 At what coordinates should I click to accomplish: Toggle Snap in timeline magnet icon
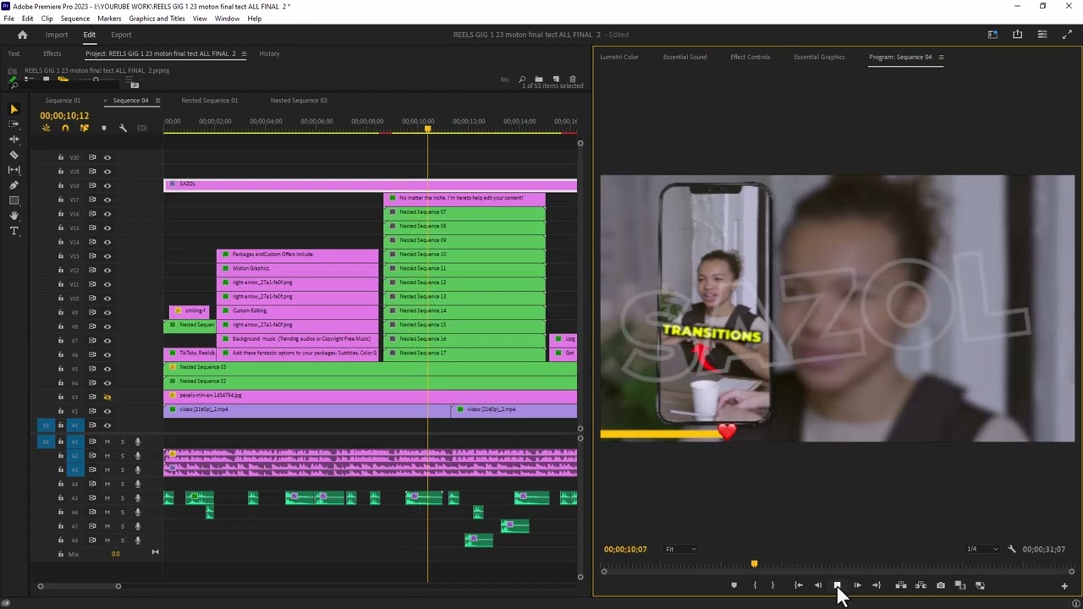tap(65, 129)
